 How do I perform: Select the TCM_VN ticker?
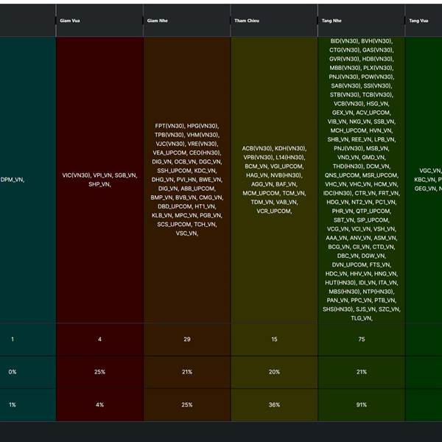[295, 193]
